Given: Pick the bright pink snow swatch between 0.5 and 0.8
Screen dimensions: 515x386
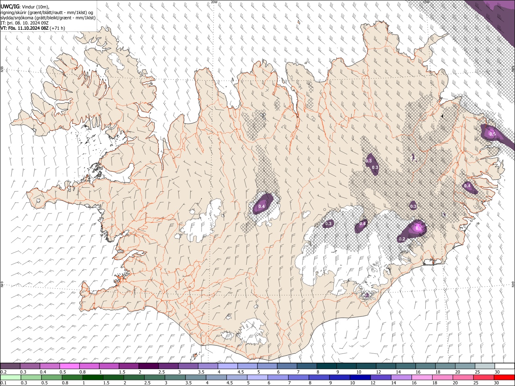Looking at the screenshot, I should 69,366.
